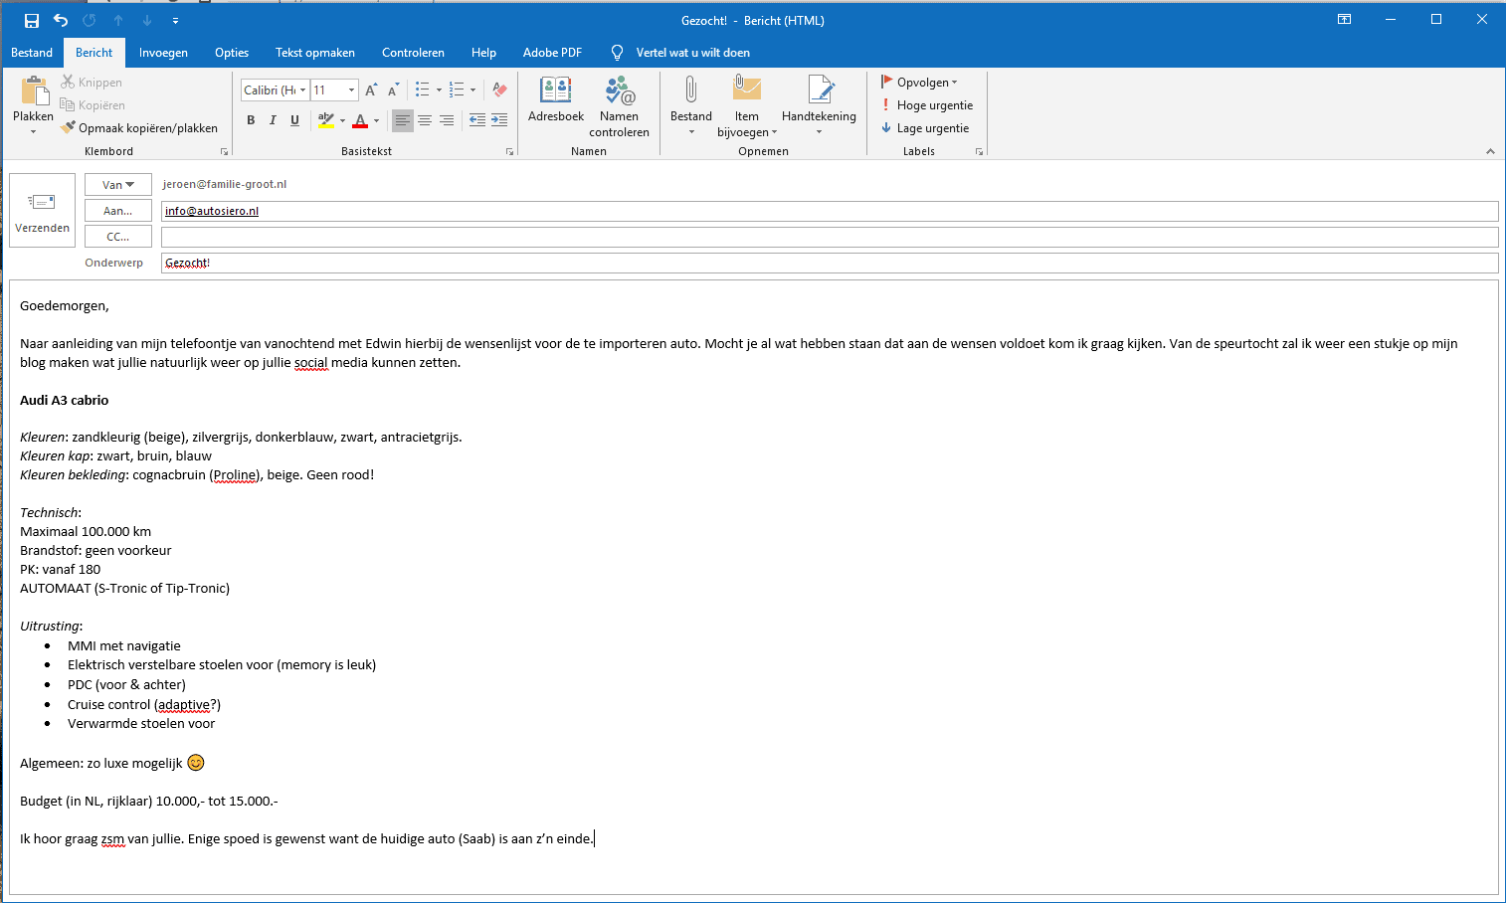
Task: Click the smiley emoji in the message body
Action: click(196, 763)
